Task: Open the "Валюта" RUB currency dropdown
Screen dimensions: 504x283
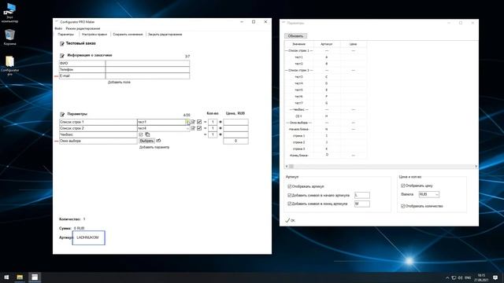Action: tap(428, 194)
